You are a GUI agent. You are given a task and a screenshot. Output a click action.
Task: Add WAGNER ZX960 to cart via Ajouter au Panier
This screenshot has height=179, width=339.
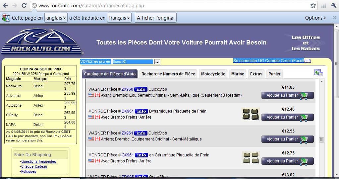point(288,95)
